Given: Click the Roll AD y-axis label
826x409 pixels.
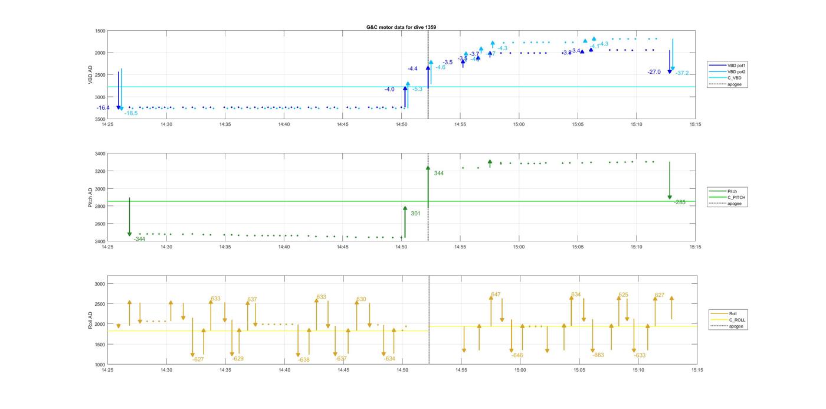Looking at the screenshot, I should [x=90, y=319].
